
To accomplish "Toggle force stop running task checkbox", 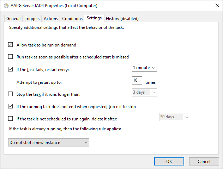I will click(11, 106).
